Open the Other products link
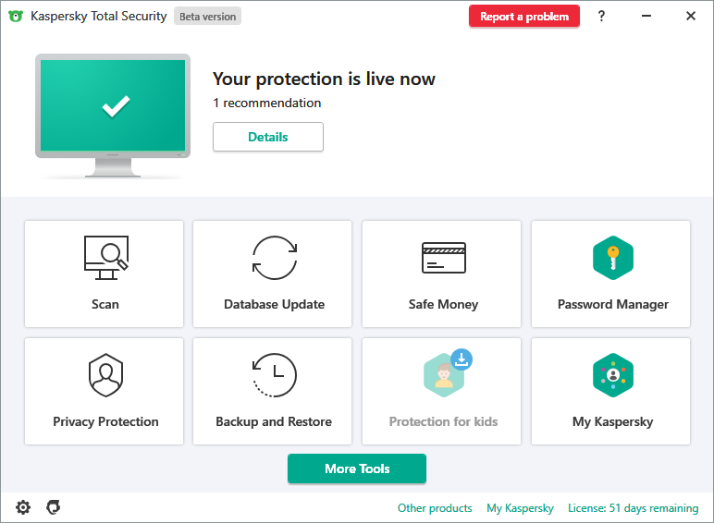This screenshot has width=714, height=523. pyautogui.click(x=435, y=508)
